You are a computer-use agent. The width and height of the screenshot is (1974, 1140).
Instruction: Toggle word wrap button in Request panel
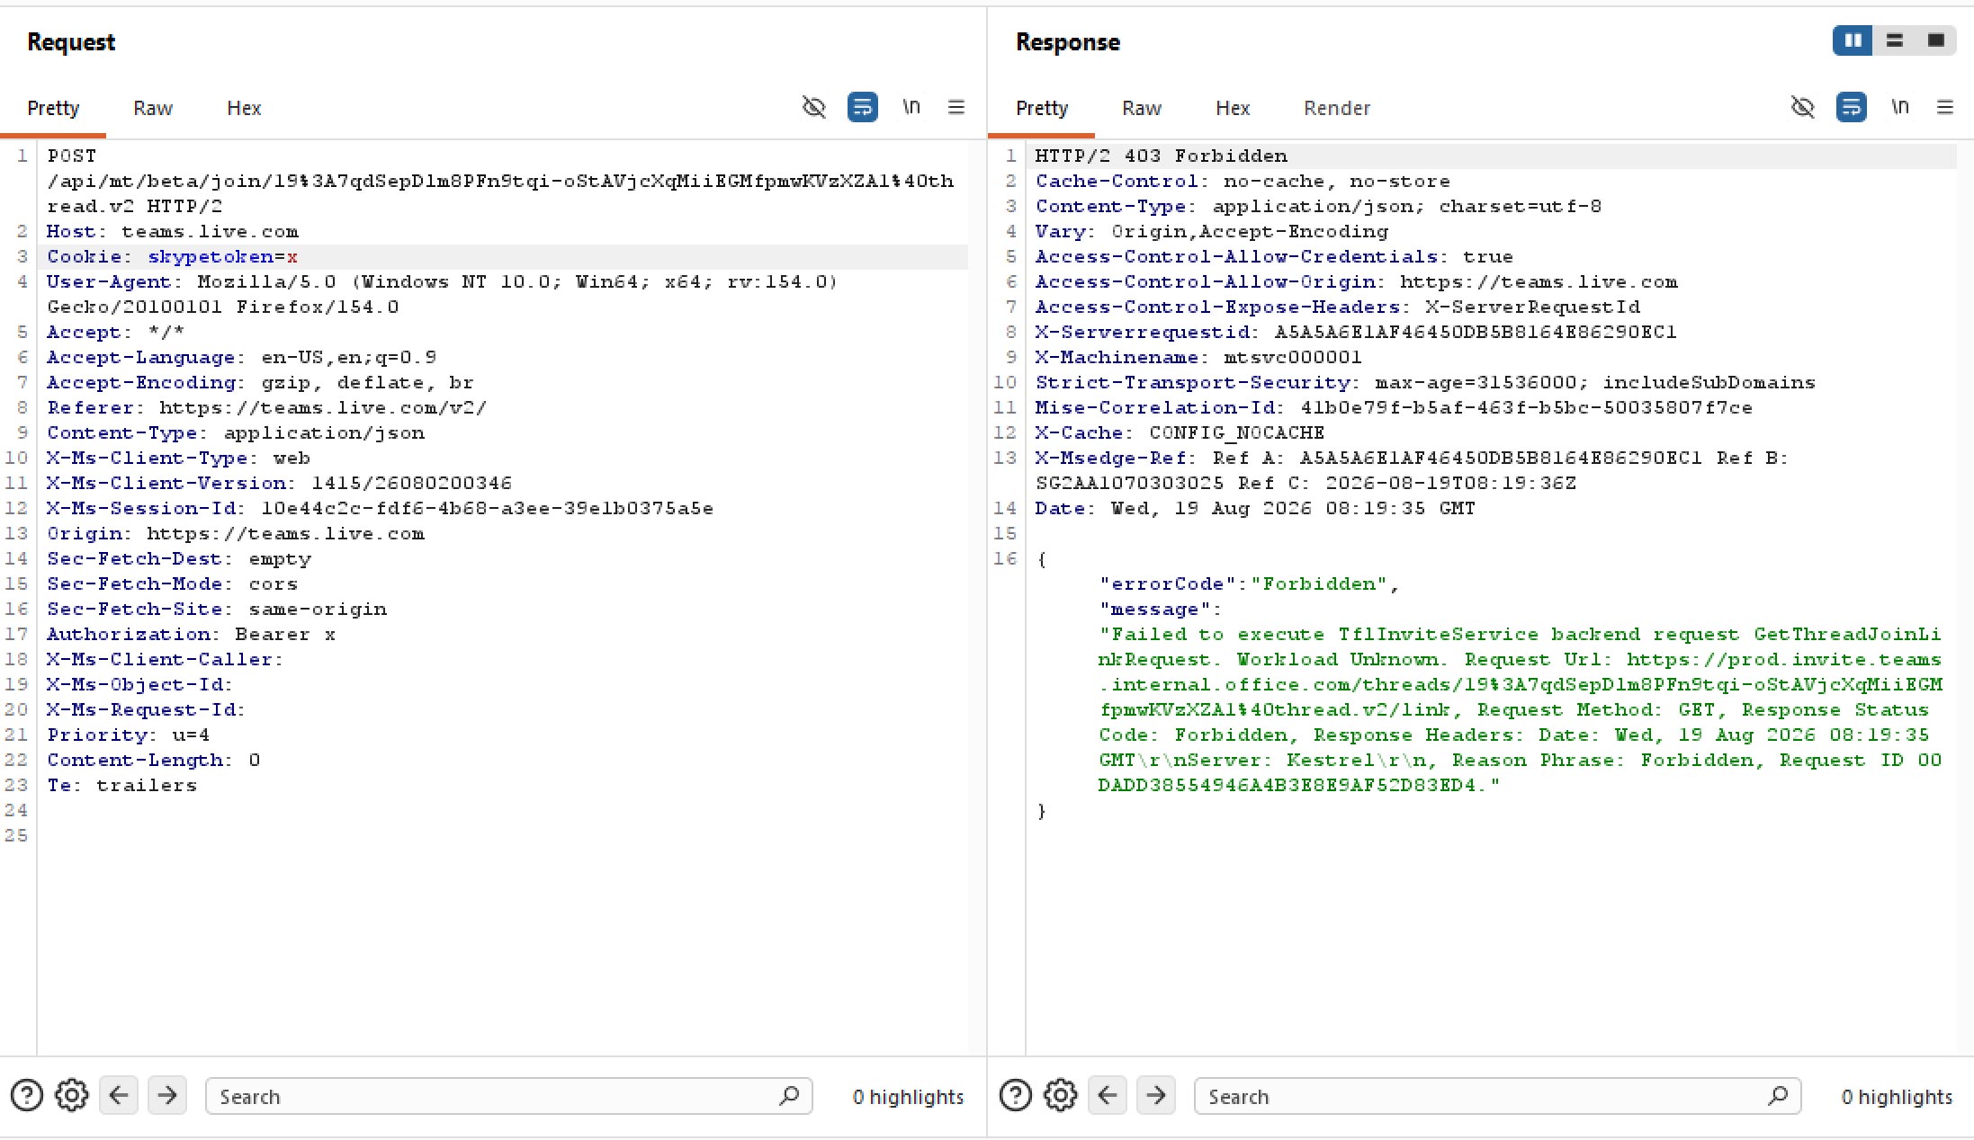(862, 108)
